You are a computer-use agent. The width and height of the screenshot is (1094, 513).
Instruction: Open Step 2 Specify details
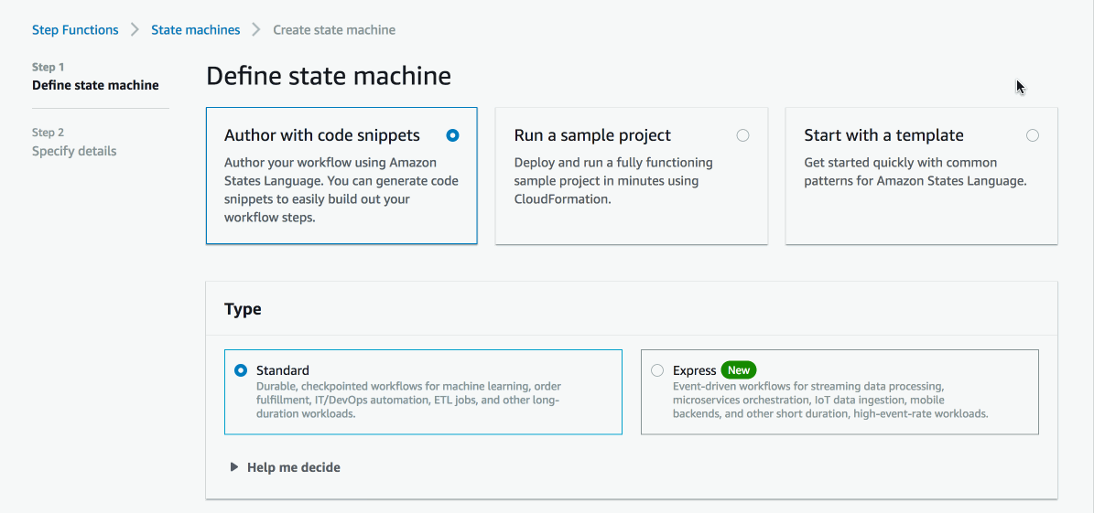pyautogui.click(x=75, y=151)
